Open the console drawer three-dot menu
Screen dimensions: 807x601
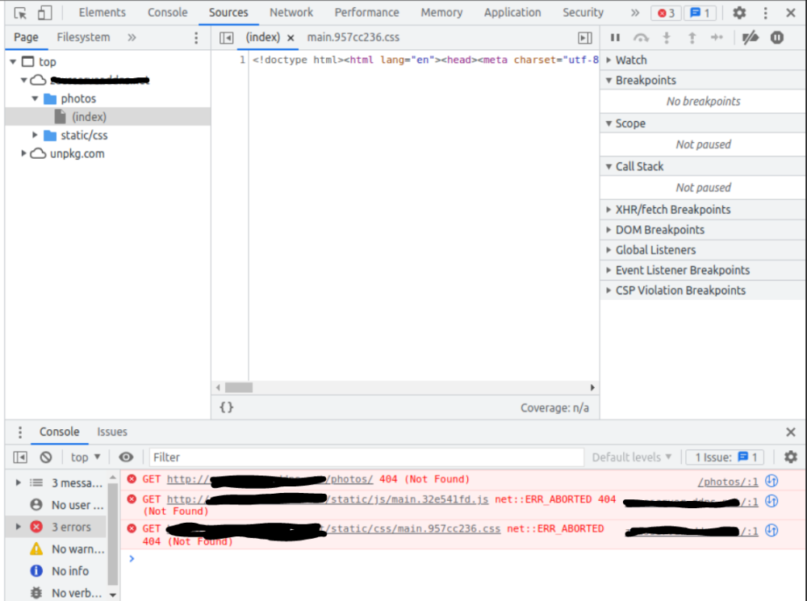pyautogui.click(x=20, y=432)
